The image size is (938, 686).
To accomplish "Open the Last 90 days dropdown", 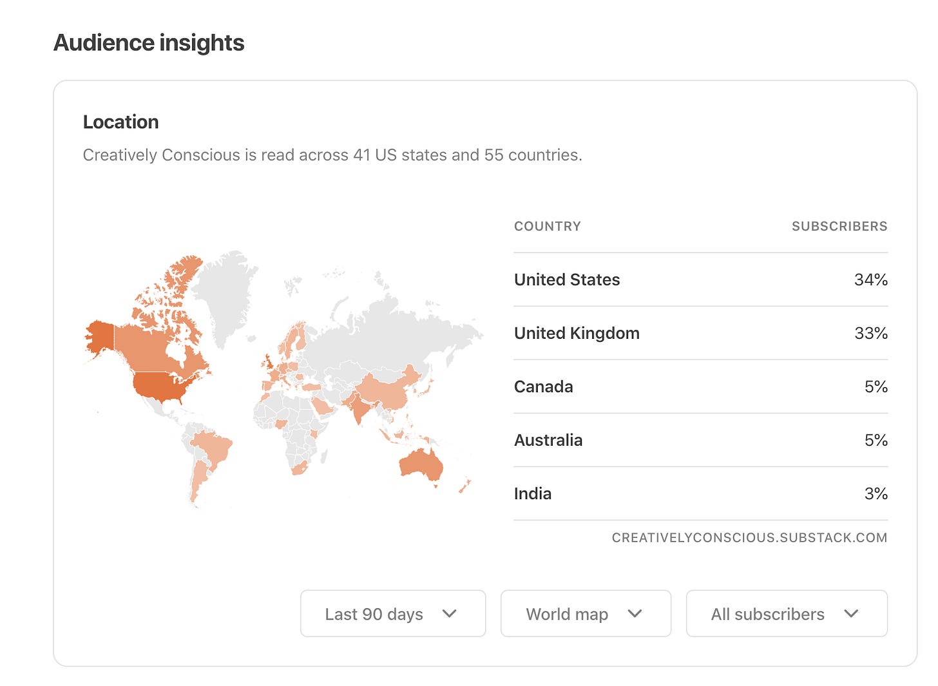I will pos(393,613).
